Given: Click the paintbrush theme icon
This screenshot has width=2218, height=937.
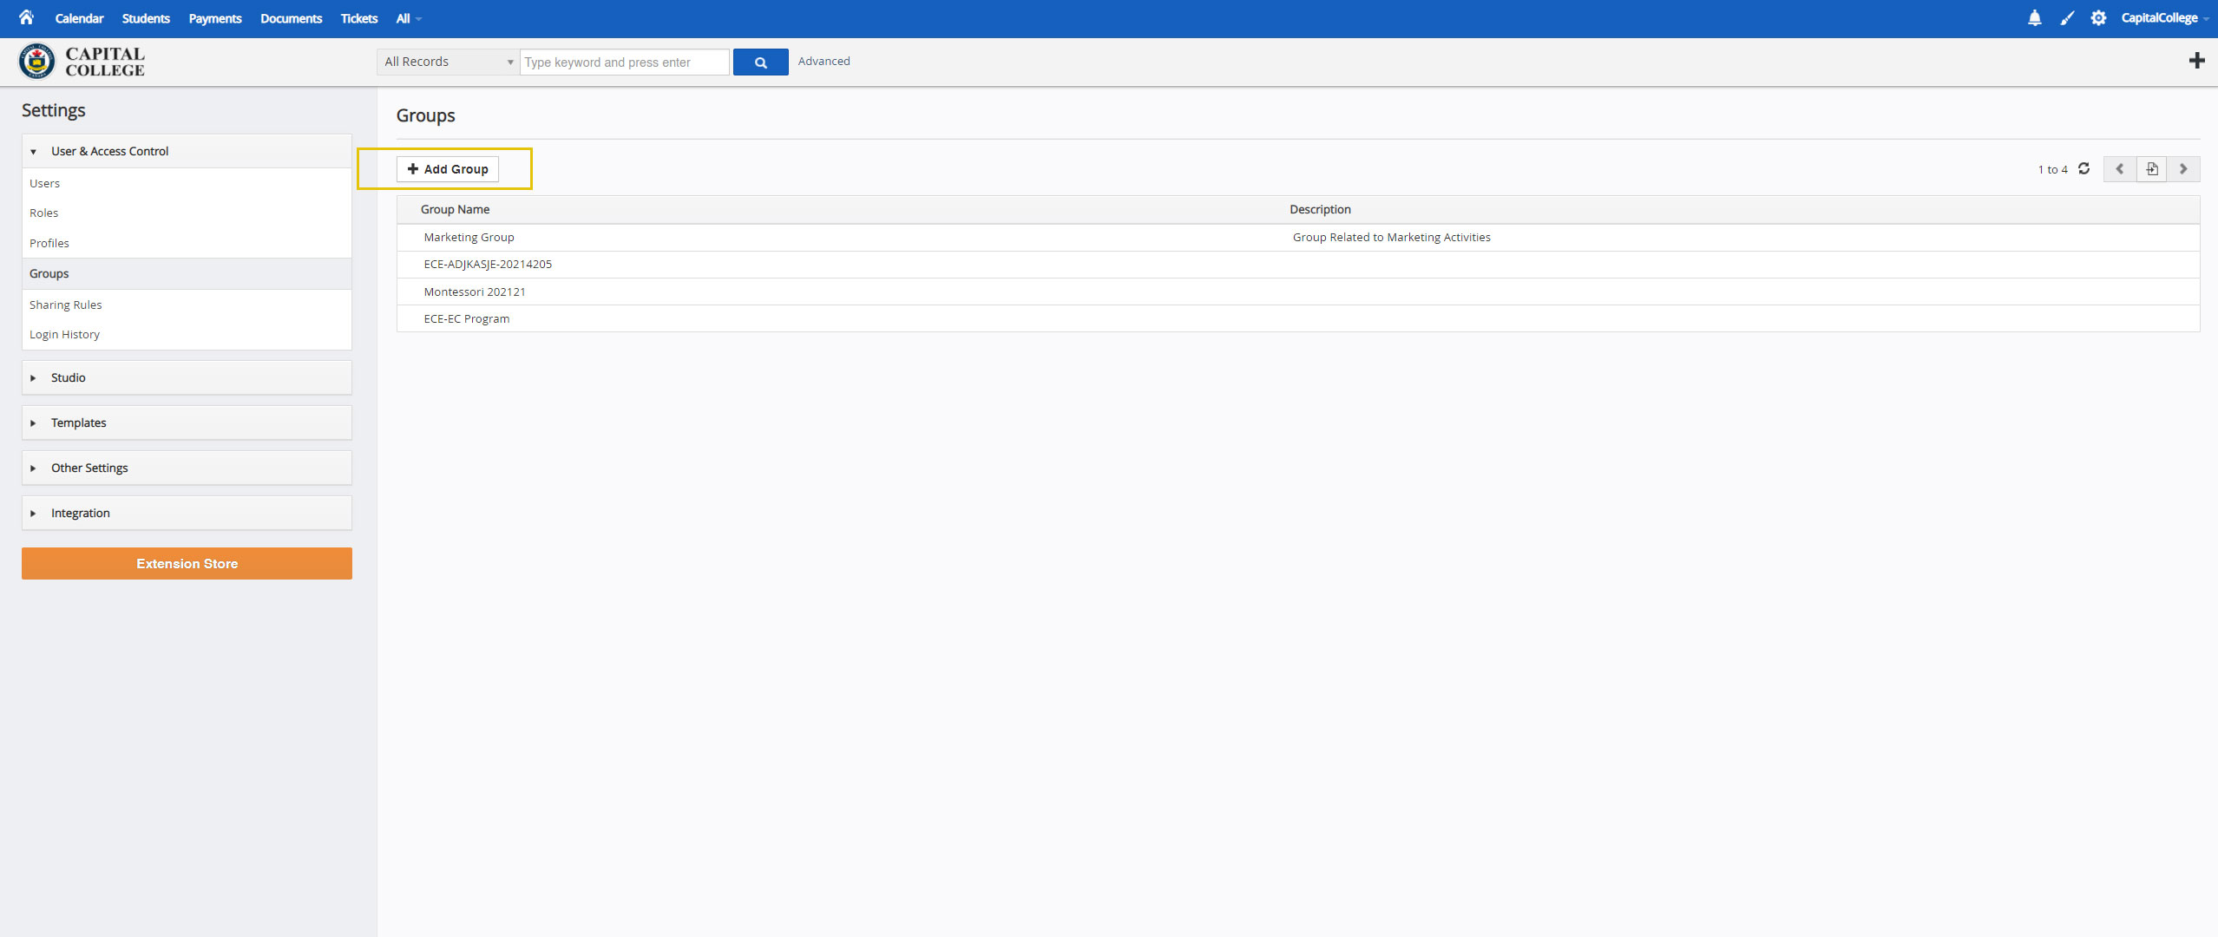Looking at the screenshot, I should (2067, 18).
